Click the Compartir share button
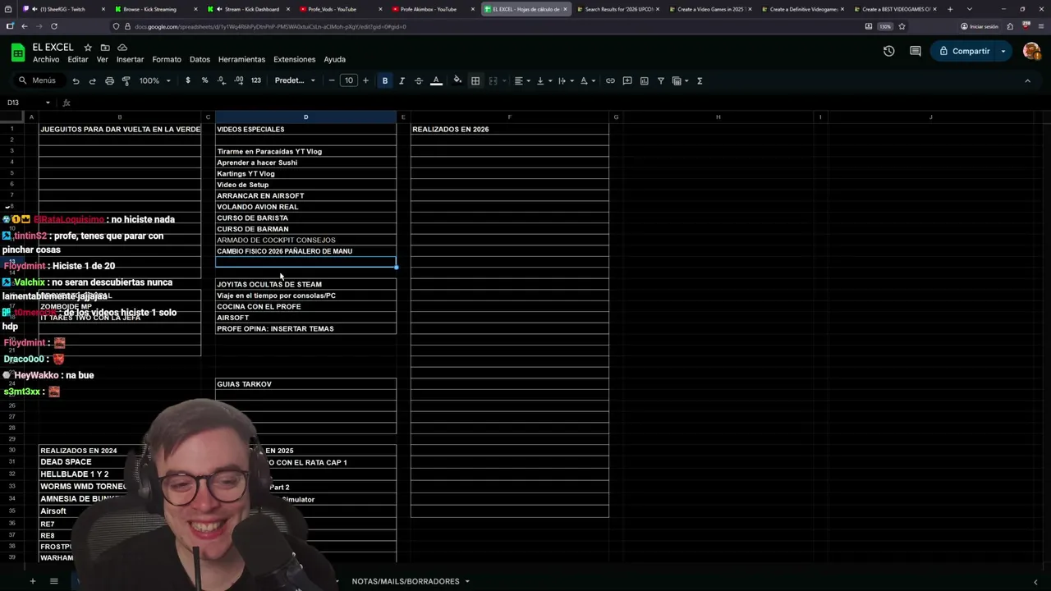 click(x=963, y=51)
